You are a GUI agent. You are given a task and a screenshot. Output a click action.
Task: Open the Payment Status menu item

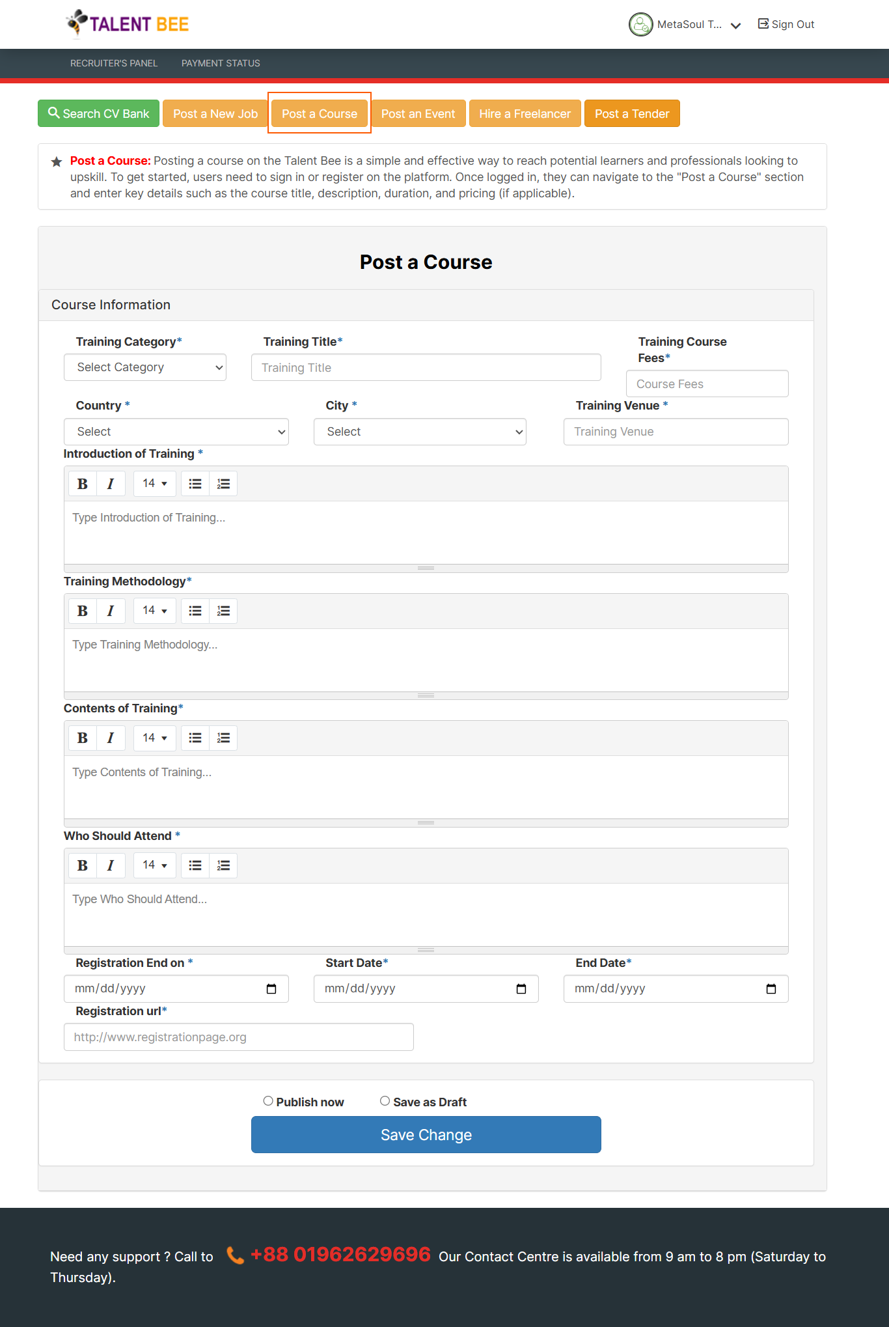point(221,63)
